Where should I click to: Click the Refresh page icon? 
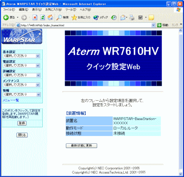pyautogui.click(x=43, y=18)
